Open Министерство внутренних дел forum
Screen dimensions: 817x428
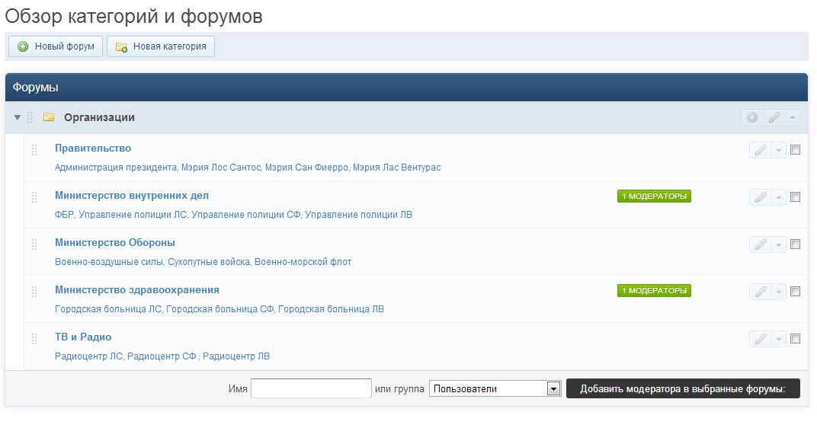click(x=132, y=195)
